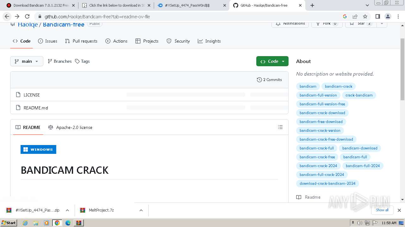Close the GitHub Haolqe/Bandicam-free tab
405x227 pixels.
[x=300, y=5]
